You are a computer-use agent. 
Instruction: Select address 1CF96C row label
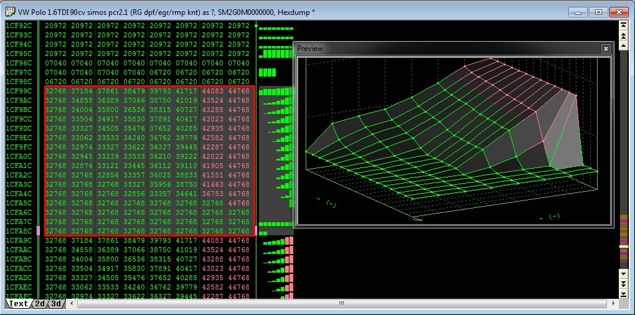point(19,63)
